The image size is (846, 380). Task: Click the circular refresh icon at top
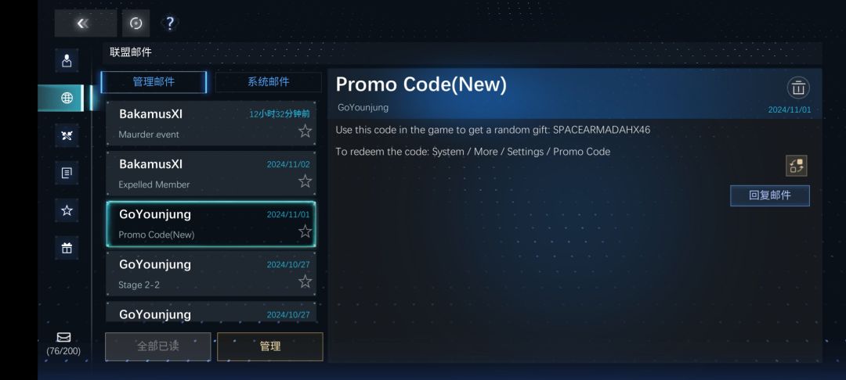136,23
